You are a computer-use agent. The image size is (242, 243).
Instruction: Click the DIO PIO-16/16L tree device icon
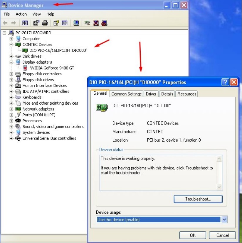25,50
